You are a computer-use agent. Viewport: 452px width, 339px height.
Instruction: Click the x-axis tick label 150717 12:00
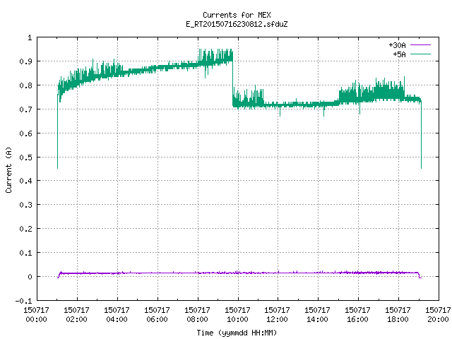(278, 315)
